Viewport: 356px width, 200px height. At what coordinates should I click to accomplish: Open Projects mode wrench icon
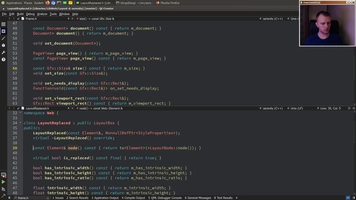[x=3, y=52]
